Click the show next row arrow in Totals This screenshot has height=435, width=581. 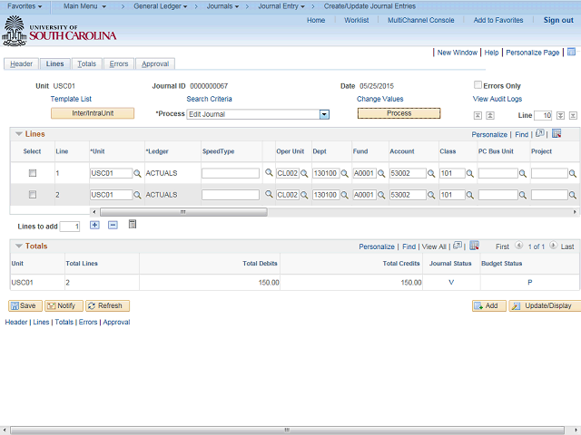(x=553, y=246)
